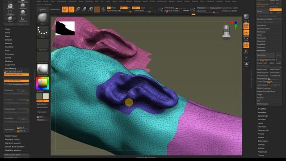The height and width of the screenshot is (161, 286).
Task: Open the Alpha menu
Action: pos(39,1)
